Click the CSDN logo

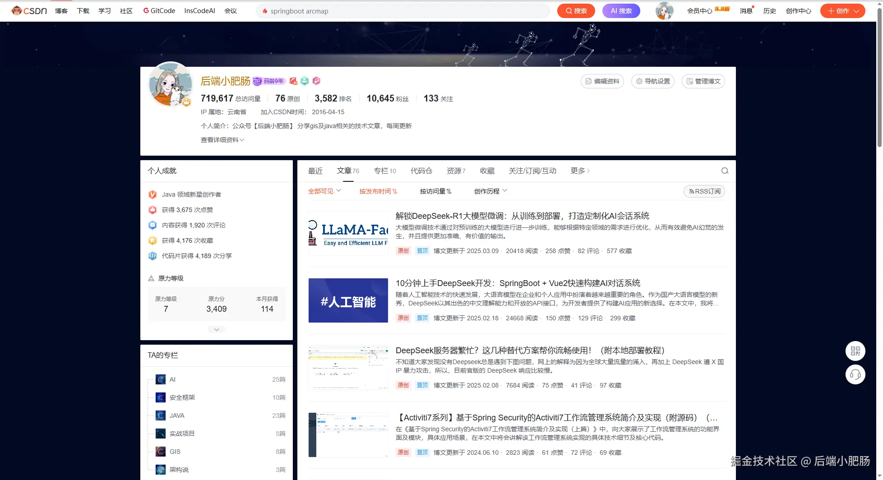[x=29, y=11]
